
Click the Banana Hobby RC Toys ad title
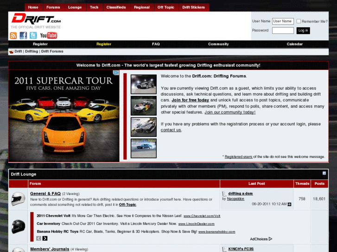tap(57, 232)
